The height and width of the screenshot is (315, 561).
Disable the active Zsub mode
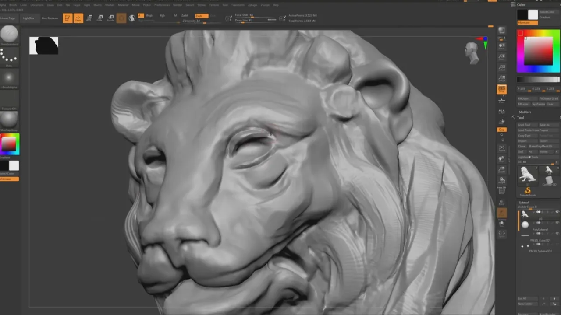[x=202, y=16]
